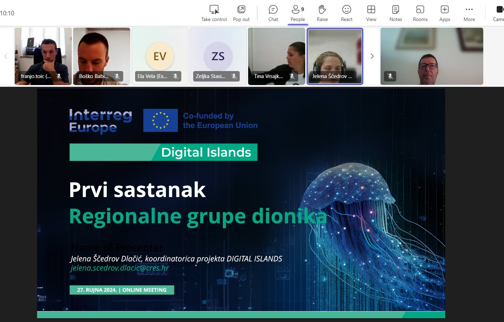The width and height of the screenshot is (504, 322).
Task: Change the meeting View layout
Action: (x=371, y=13)
